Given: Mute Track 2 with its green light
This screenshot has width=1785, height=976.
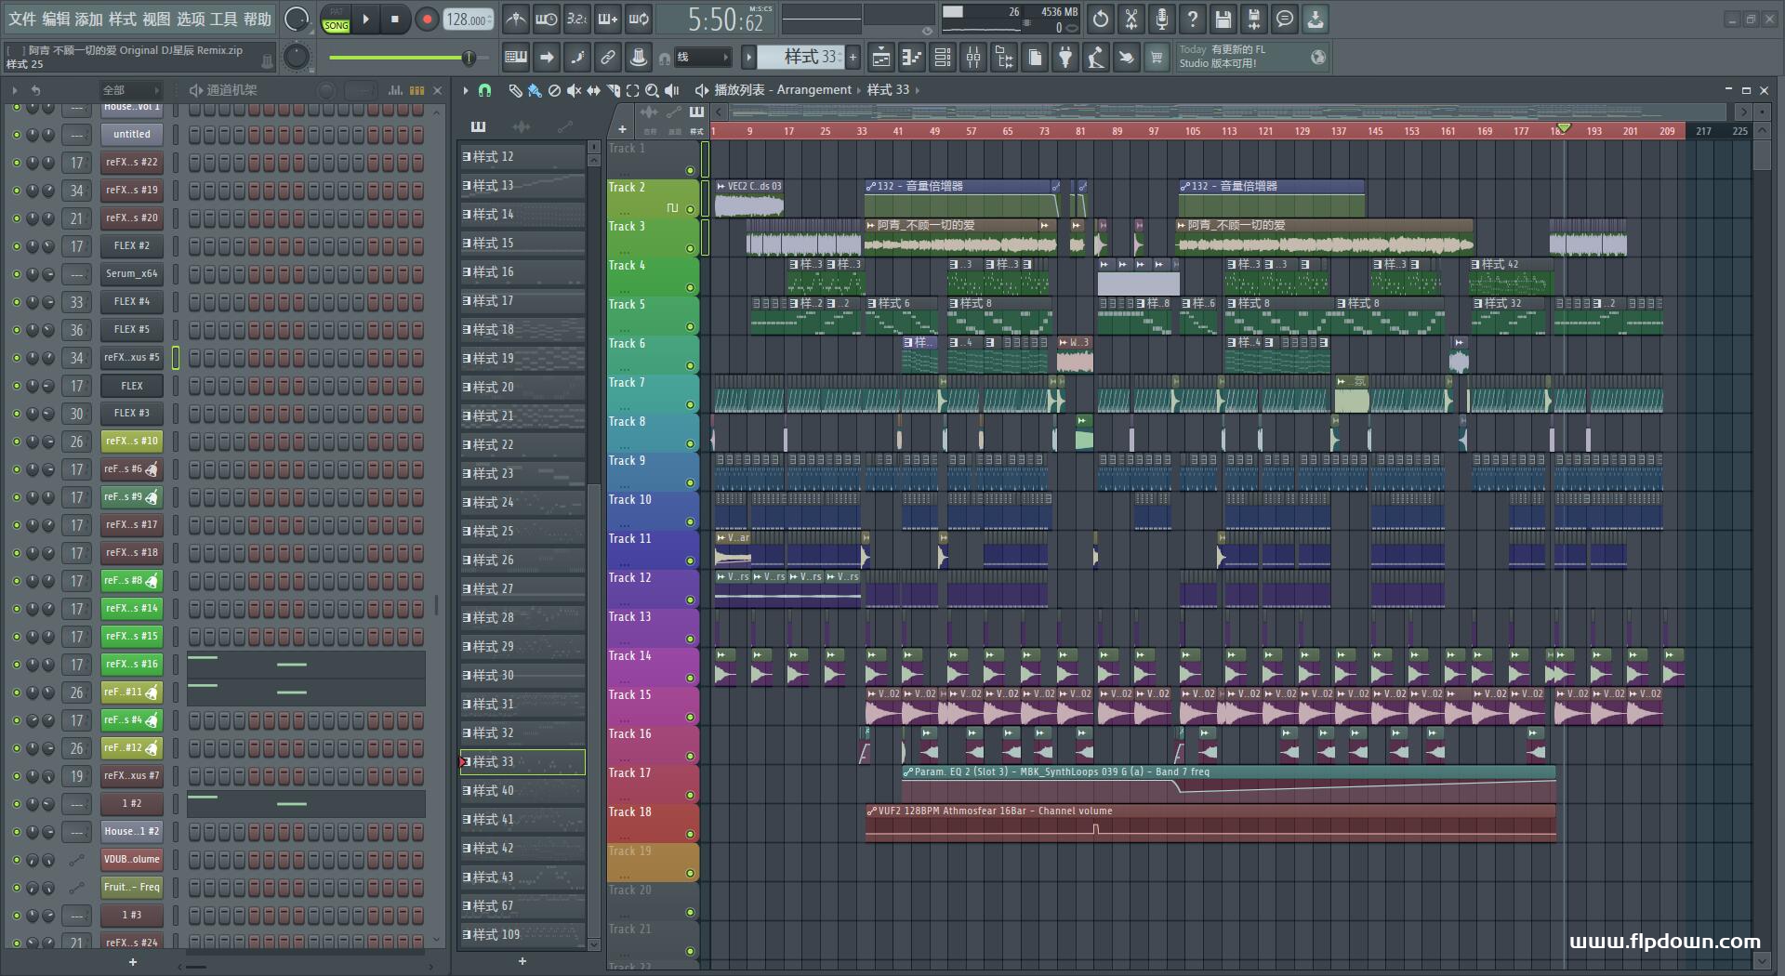Looking at the screenshot, I should [690, 209].
